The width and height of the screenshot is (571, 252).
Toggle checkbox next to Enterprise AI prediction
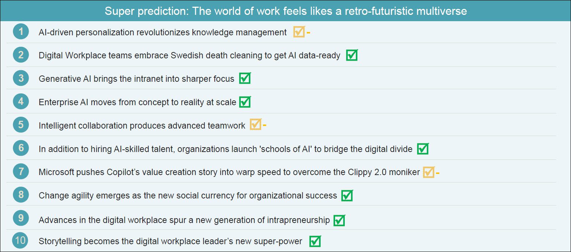(245, 102)
